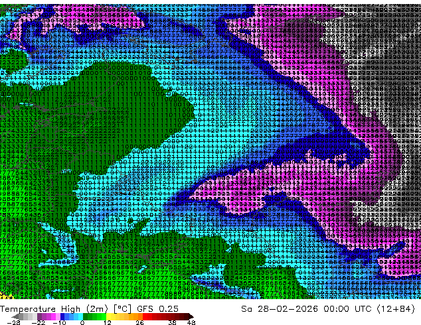Click the GFS 0.25 model label
Image resolution: width=421 pixels, height=325 pixels.
pyautogui.click(x=160, y=309)
